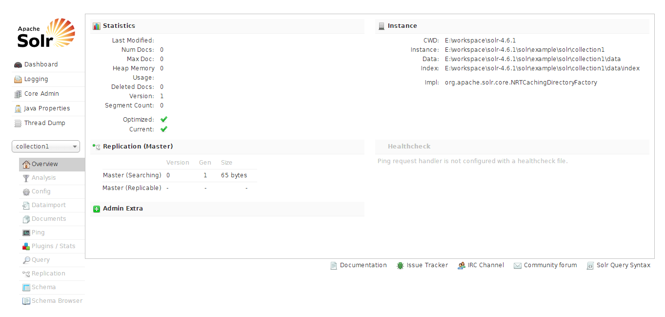Select the Overview item for collection1
Viewport: 665px width, 317px height.
point(52,164)
